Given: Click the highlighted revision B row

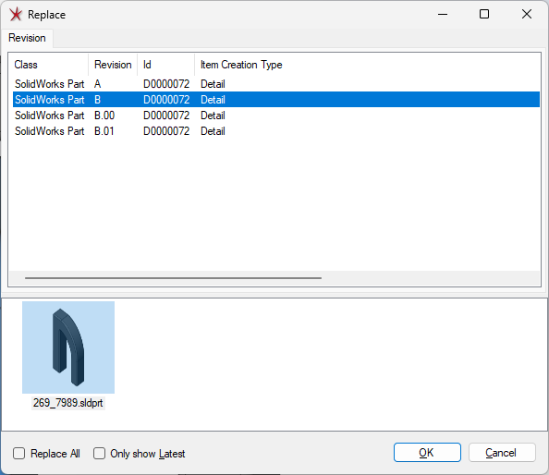Looking at the screenshot, I should (276, 100).
